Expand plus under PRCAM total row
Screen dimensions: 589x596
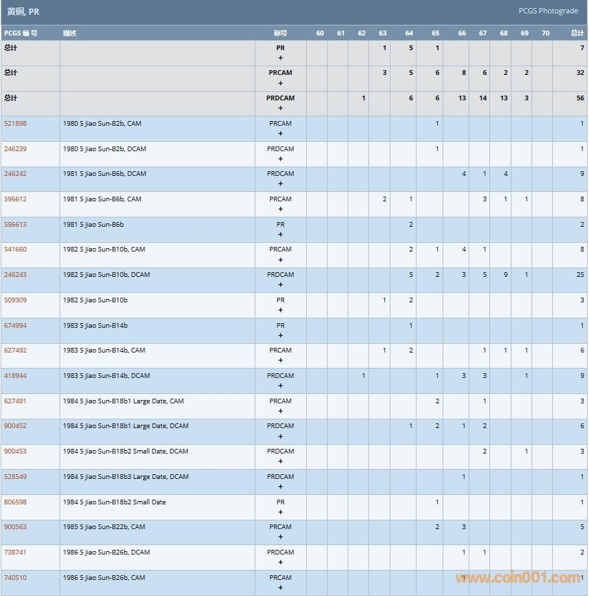(280, 84)
